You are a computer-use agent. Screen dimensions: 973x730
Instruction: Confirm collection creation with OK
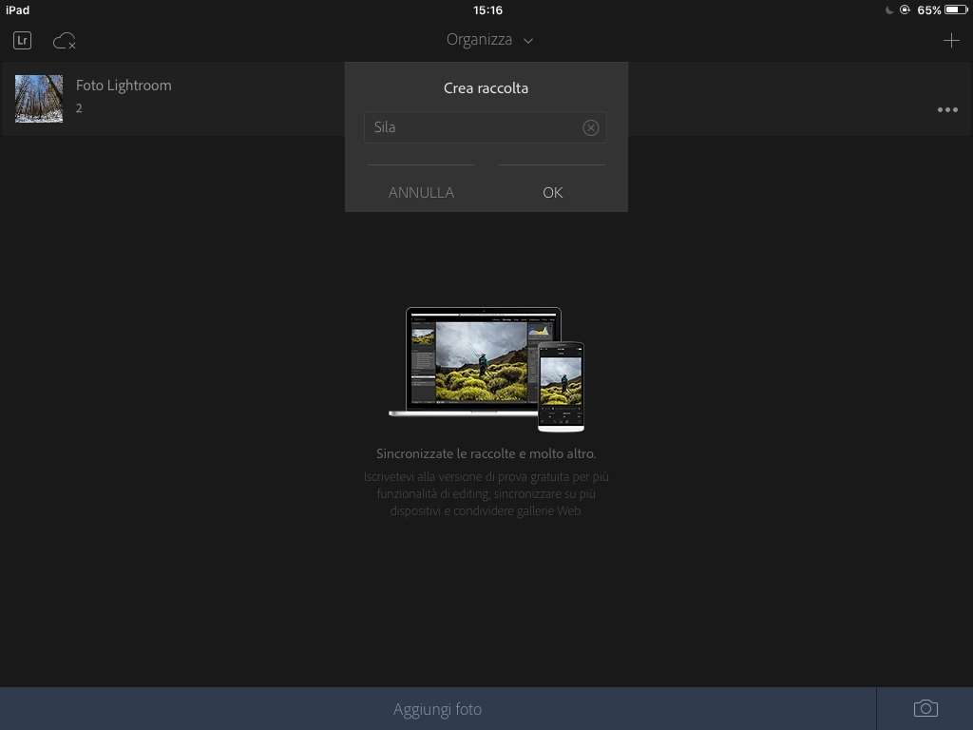(x=552, y=192)
